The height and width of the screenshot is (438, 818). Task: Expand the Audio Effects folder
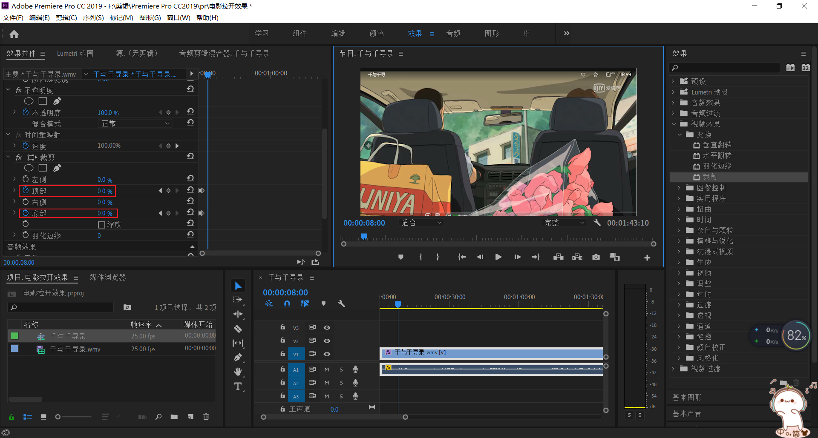pos(673,103)
